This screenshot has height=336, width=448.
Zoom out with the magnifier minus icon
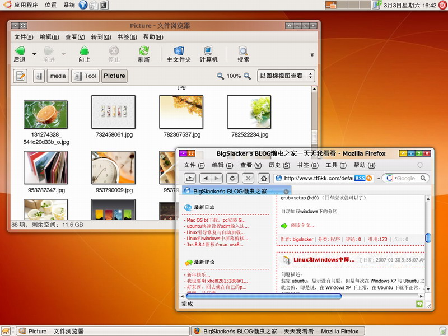220,76
